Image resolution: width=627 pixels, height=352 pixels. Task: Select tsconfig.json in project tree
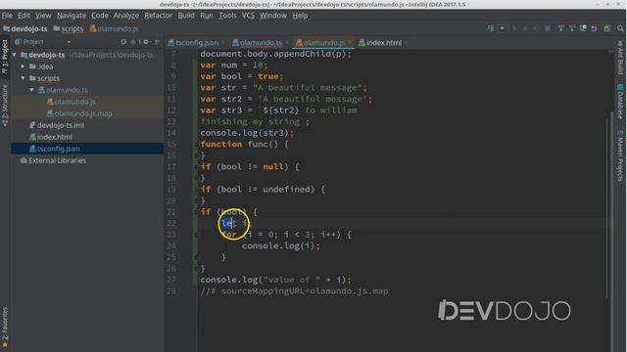tap(55, 149)
